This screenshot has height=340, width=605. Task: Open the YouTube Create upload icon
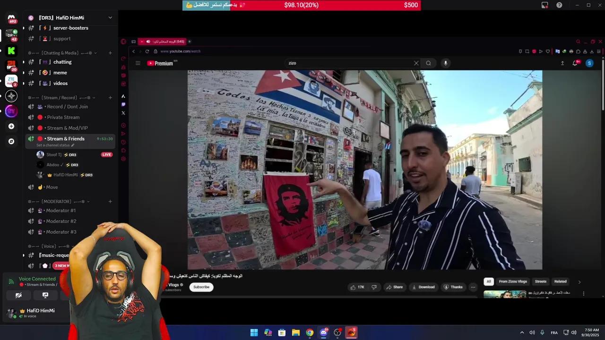pyautogui.click(x=562, y=63)
